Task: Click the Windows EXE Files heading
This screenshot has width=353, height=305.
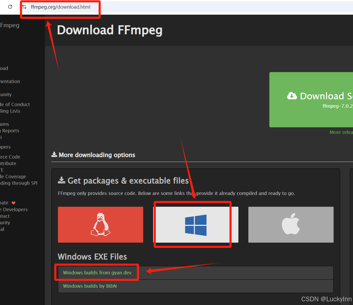Action: point(92,257)
